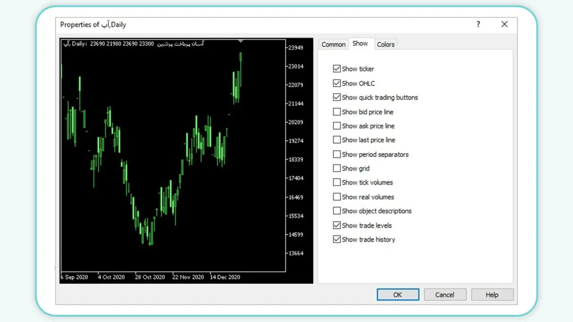Close the Properties dialog window
The height and width of the screenshot is (322, 573).
point(505,25)
